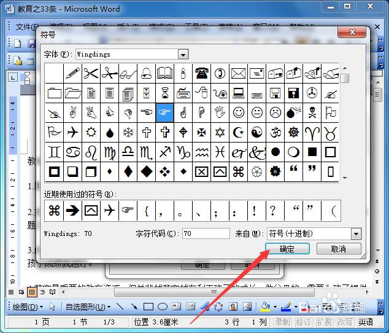Select the victory hand symbol
The image size is (389, 333).
(72, 113)
